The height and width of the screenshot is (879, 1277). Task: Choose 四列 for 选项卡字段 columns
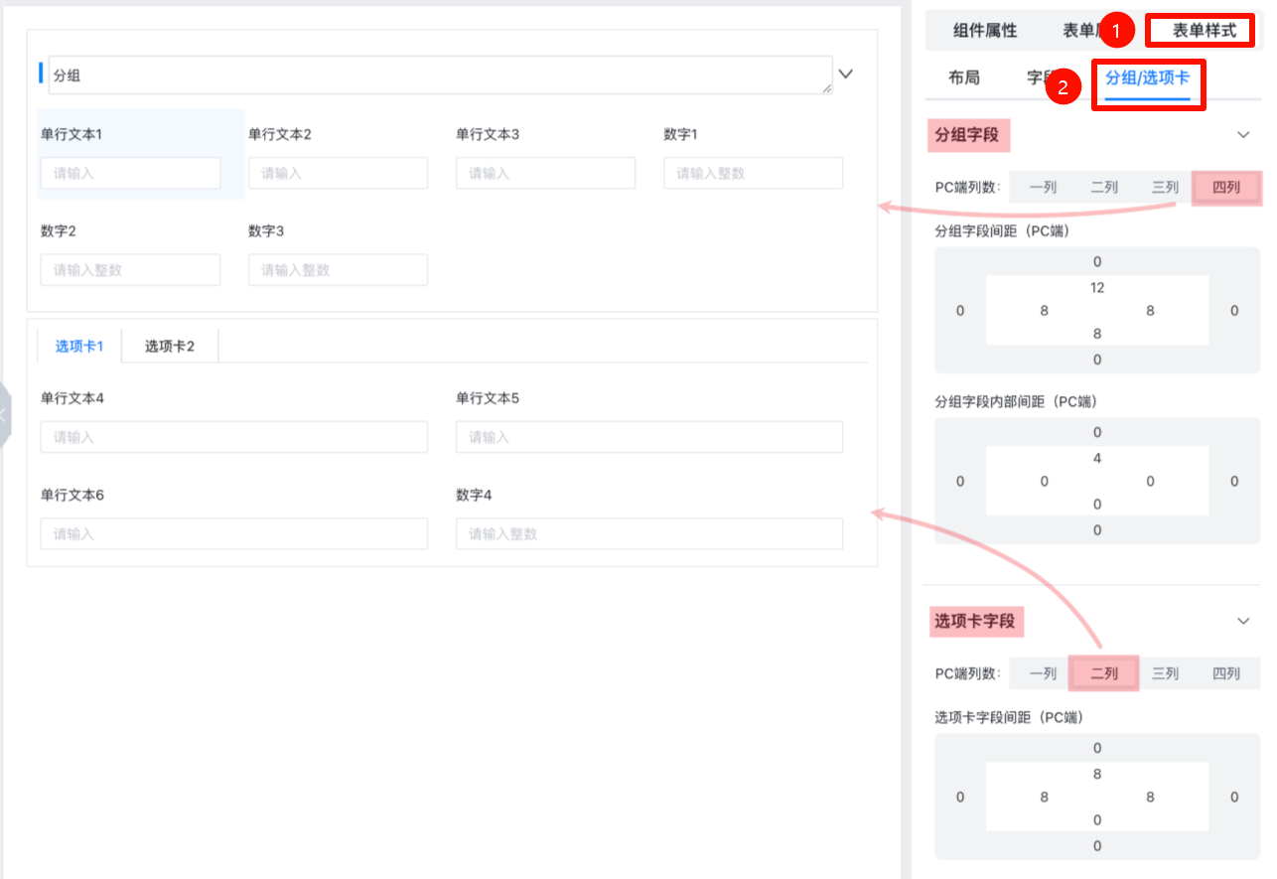tap(1226, 673)
